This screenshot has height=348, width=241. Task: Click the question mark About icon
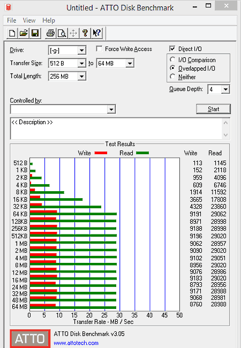coord(85,33)
